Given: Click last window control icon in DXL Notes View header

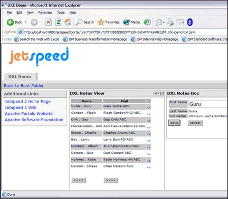Looking at the screenshot, I should click(x=162, y=94).
